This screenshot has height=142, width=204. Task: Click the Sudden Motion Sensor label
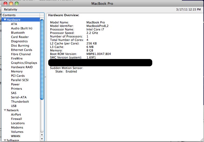click(67, 68)
